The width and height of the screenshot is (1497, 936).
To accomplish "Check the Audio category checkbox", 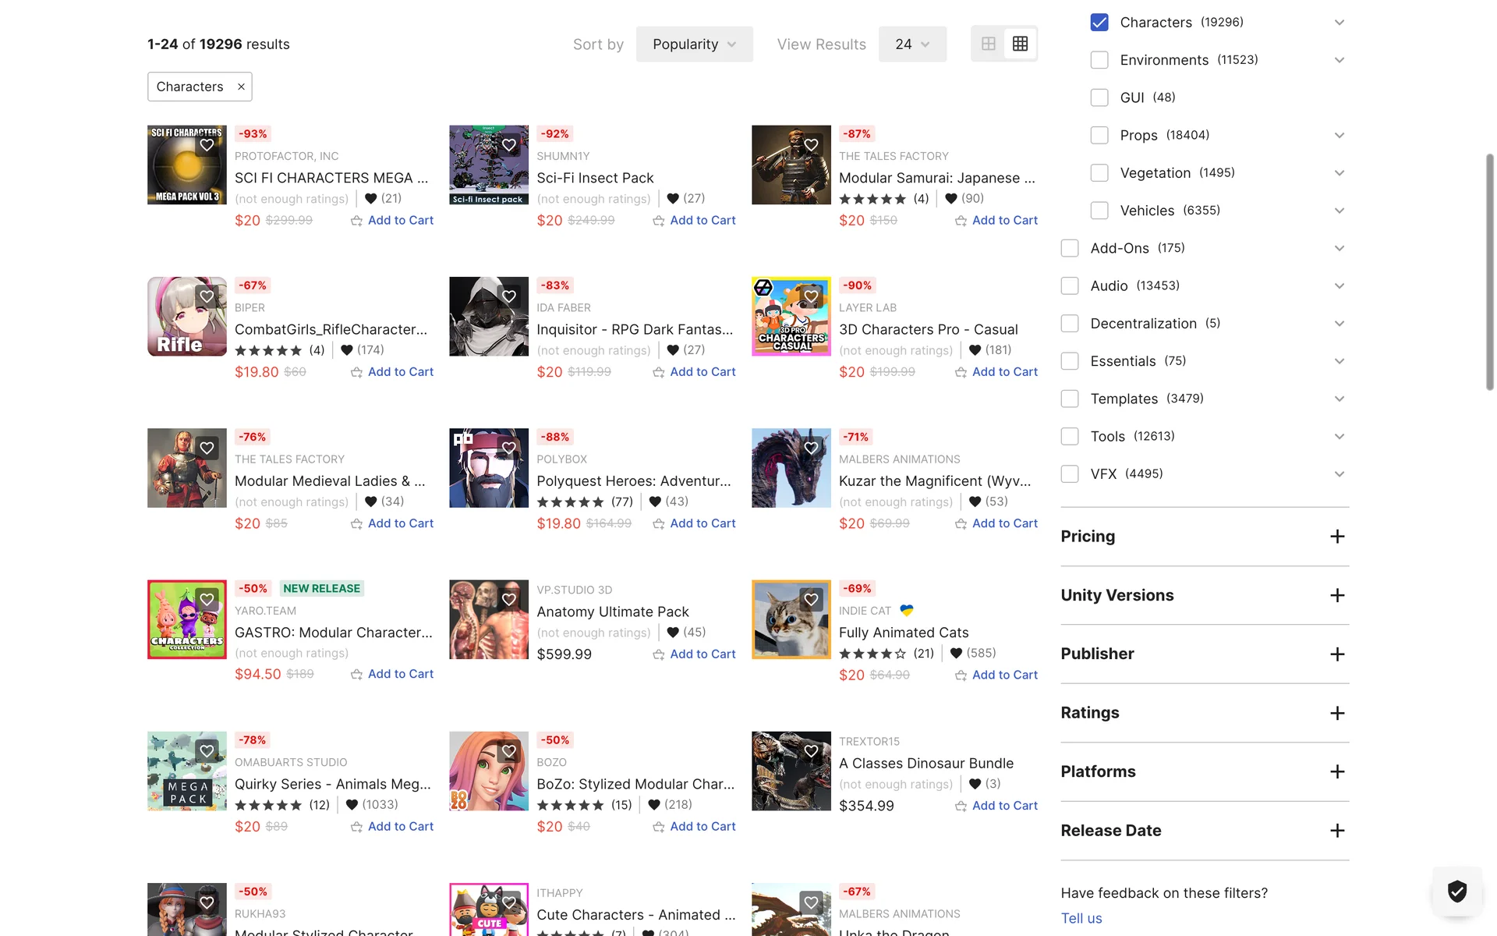I will 1070,285.
